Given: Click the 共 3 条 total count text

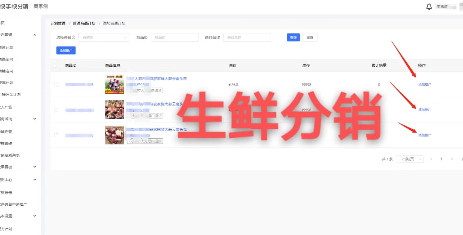Looking at the screenshot, I should pyautogui.click(x=387, y=159).
